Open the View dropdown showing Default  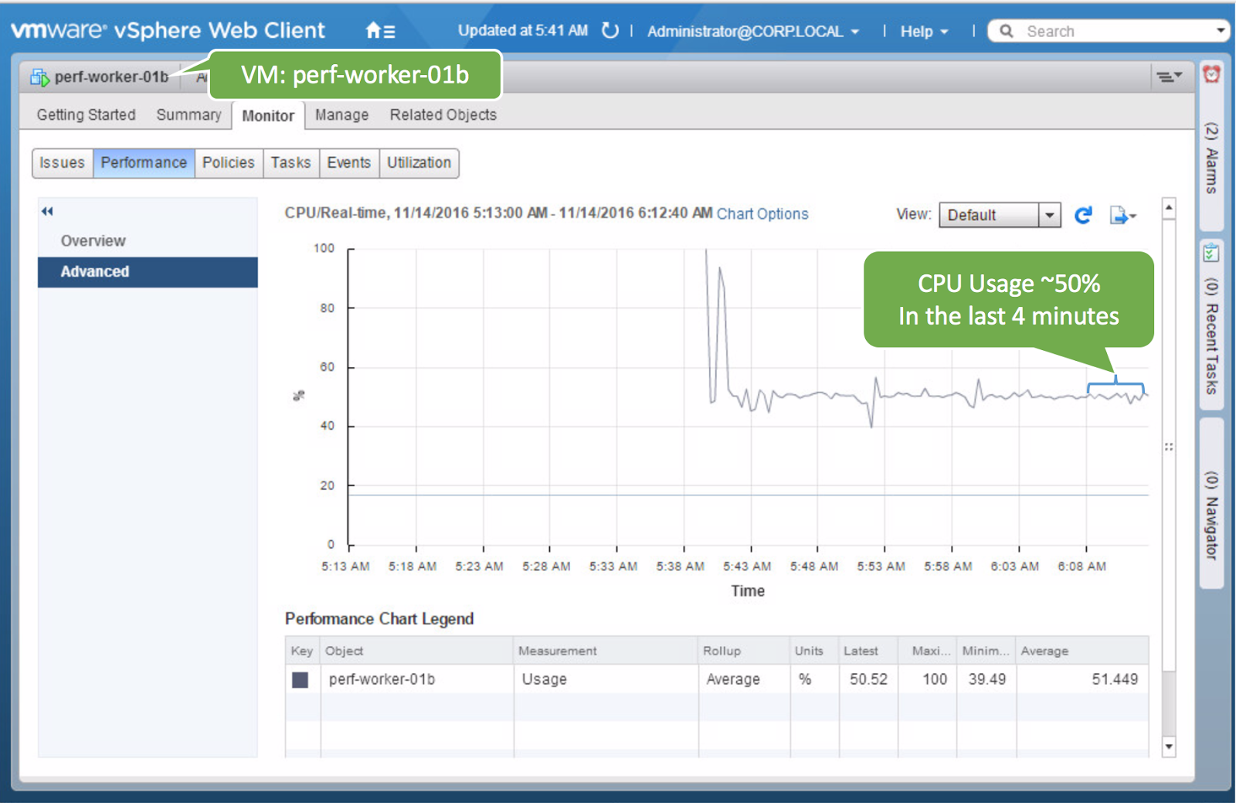tap(1049, 215)
